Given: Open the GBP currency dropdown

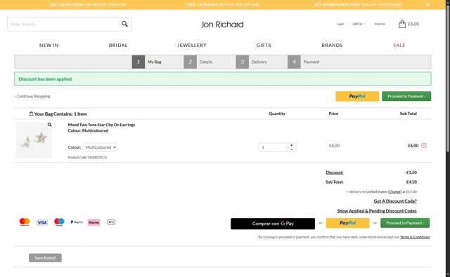Looking at the screenshot, I should tap(359, 24).
